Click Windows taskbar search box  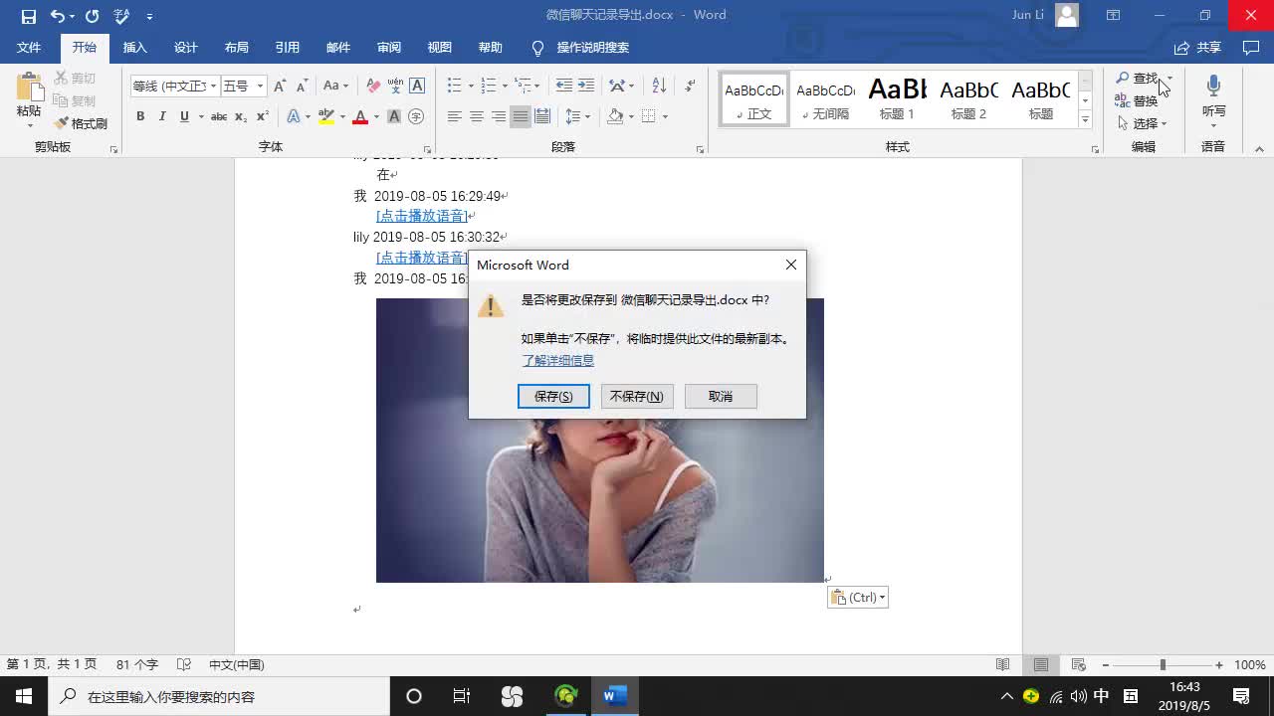(219, 696)
